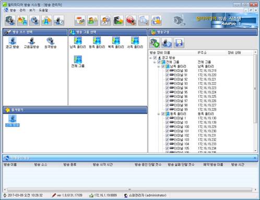The width and height of the screenshot is (260, 200).
Task: Uncheck the 터미널 100 checkbox
Action: pyautogui.click(x=167, y=127)
